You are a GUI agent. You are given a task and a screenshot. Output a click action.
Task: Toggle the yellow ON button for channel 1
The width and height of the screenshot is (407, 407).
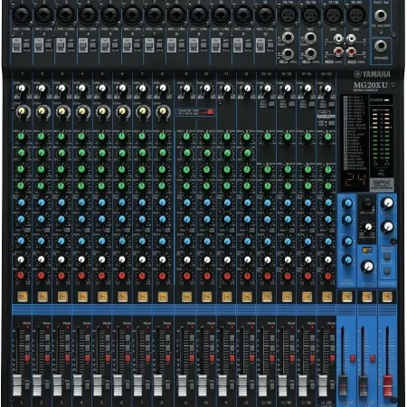coord(23,297)
